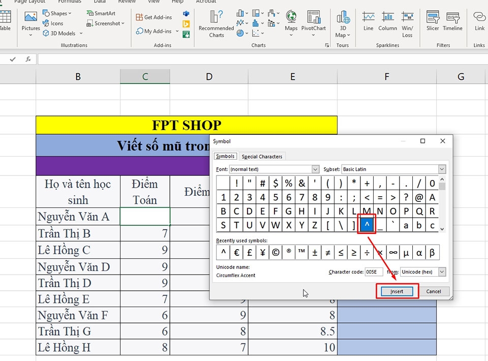Cancel the Symbol dialog
The height and width of the screenshot is (361, 488).
point(435,291)
